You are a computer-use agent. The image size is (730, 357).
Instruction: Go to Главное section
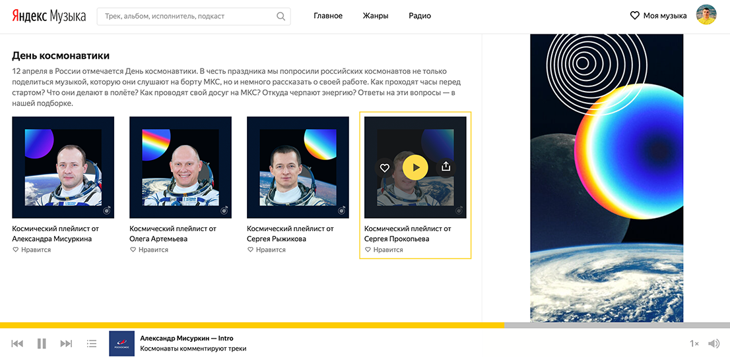(328, 16)
